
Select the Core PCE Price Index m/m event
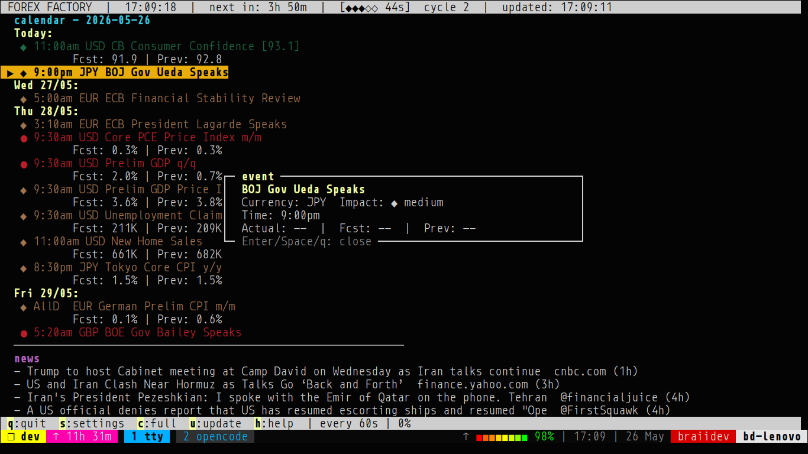(x=141, y=137)
